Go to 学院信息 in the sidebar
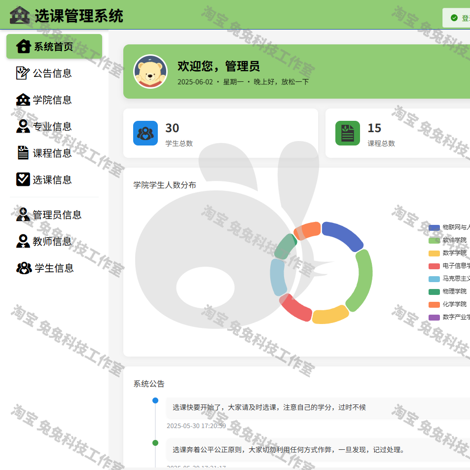The height and width of the screenshot is (470, 470). click(54, 100)
